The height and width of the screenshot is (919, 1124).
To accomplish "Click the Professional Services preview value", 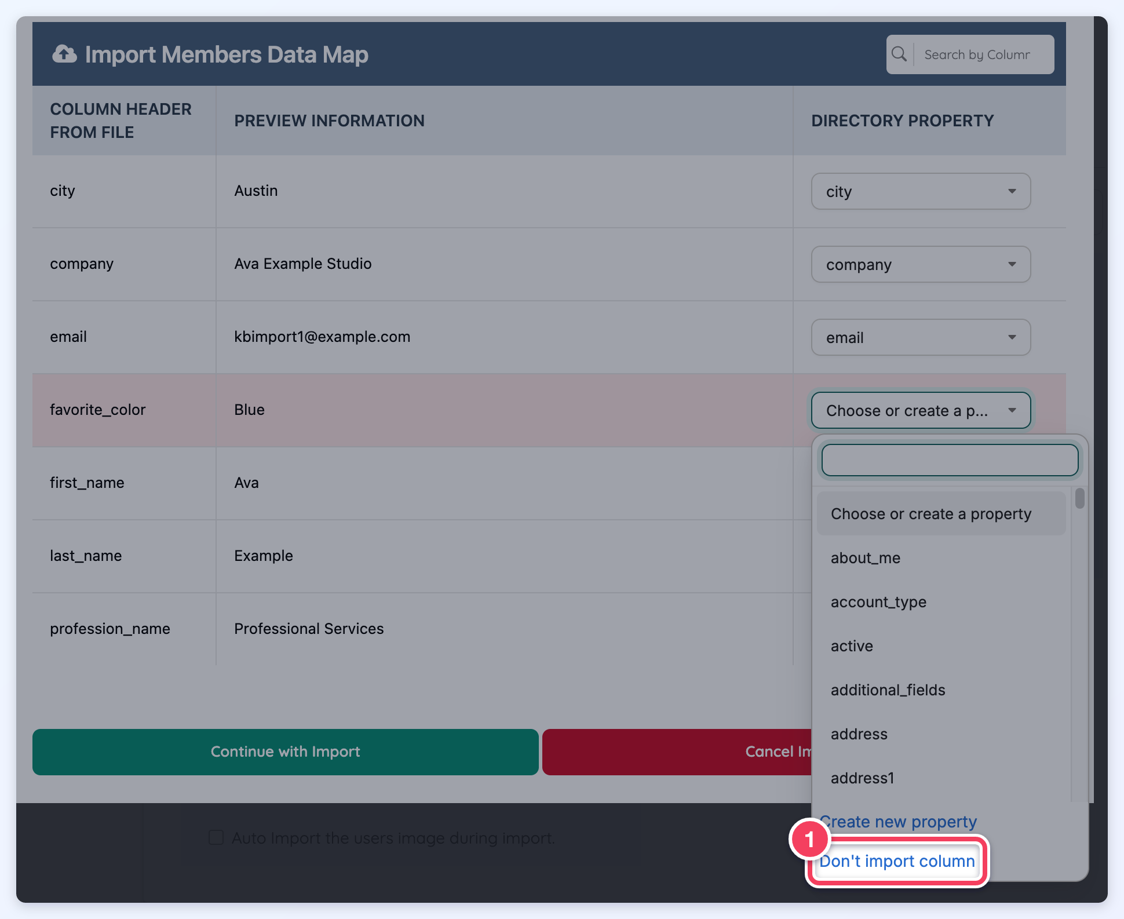I will click(x=309, y=629).
